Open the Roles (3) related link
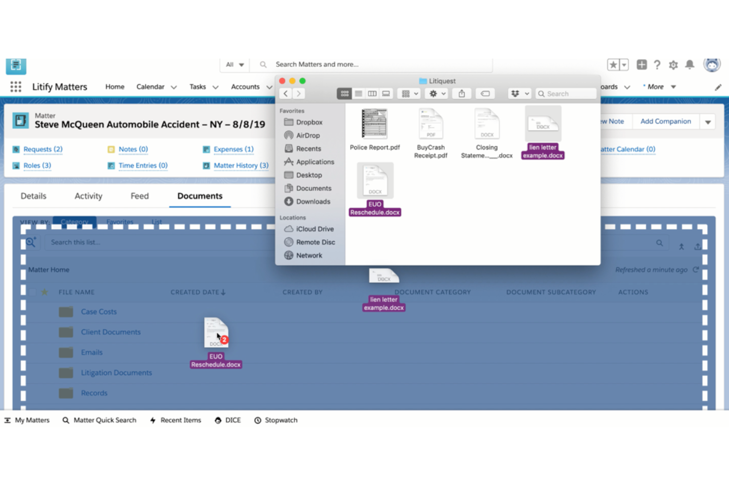Screen dimensions: 729x486 click(x=37, y=165)
